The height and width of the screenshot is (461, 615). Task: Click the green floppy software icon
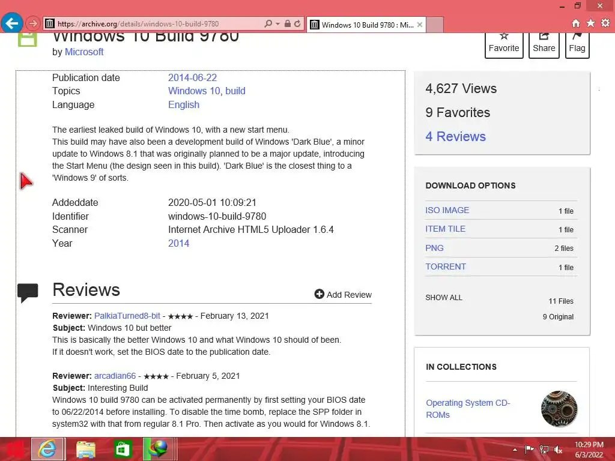(28, 39)
